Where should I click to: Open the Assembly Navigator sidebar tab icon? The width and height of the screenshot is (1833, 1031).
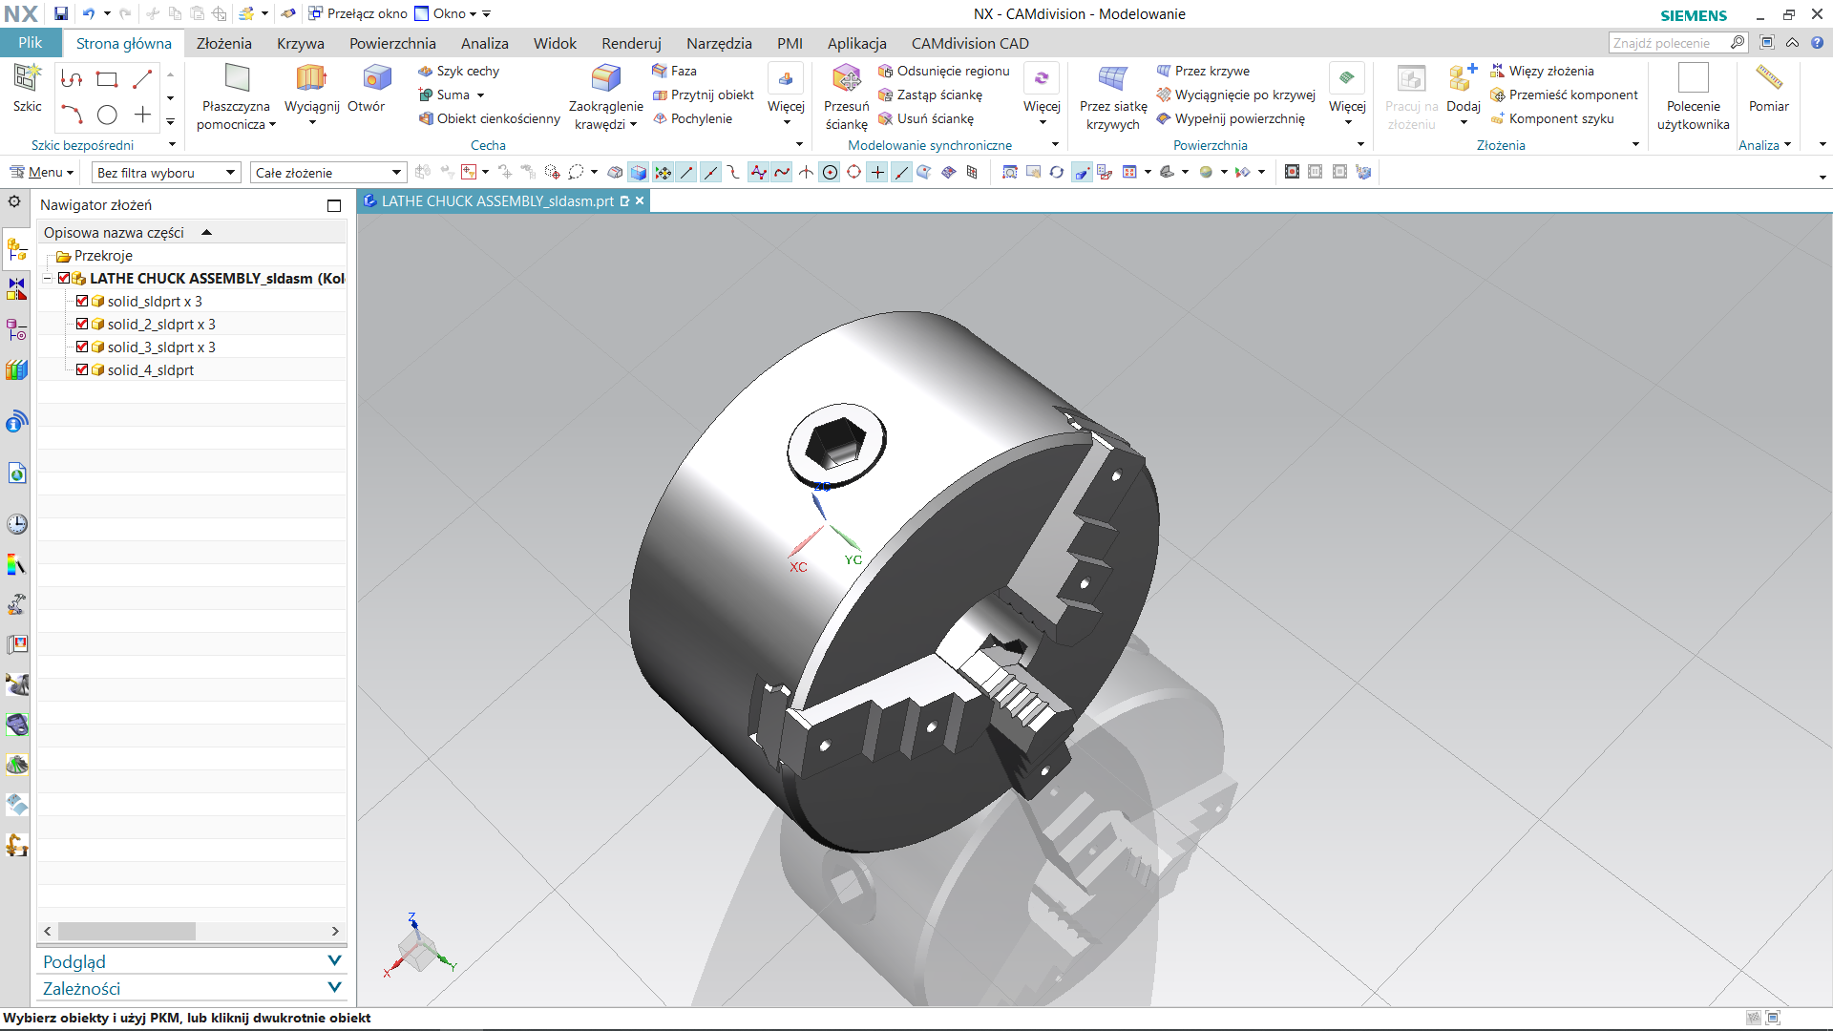17,250
